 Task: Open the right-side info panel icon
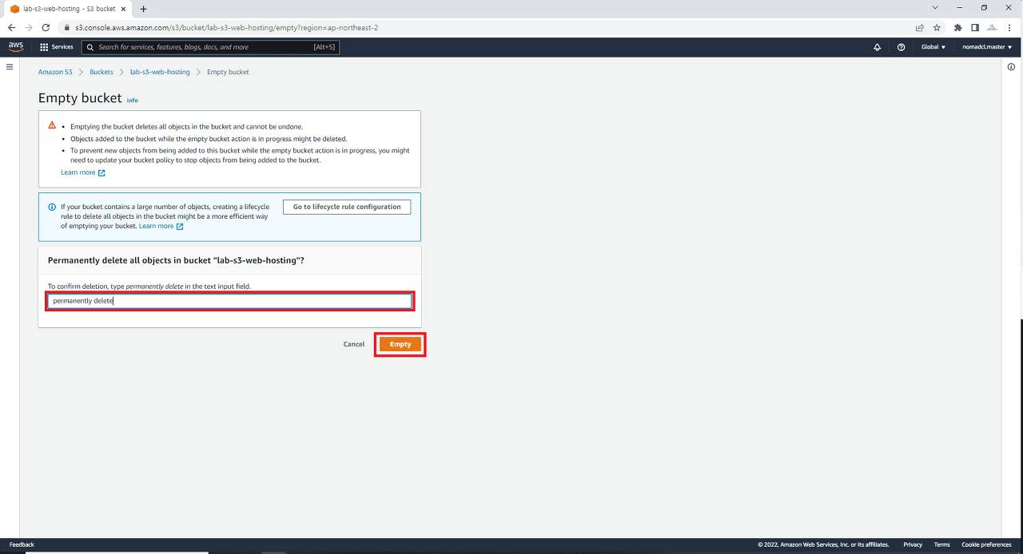click(1012, 67)
